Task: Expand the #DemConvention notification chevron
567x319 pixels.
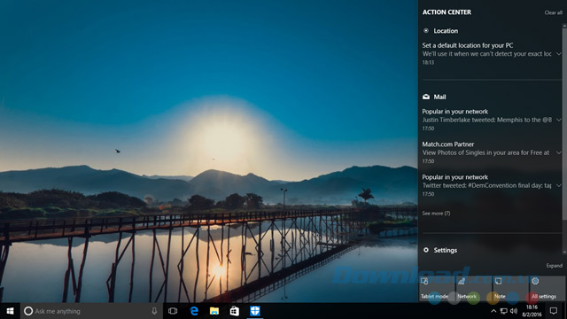Action: click(559, 185)
